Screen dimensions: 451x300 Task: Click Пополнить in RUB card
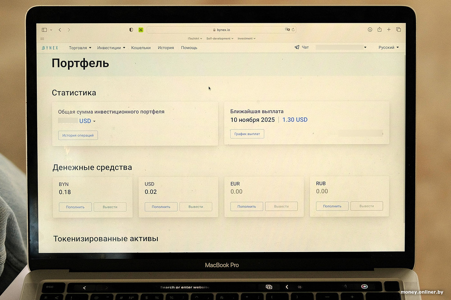(332, 206)
